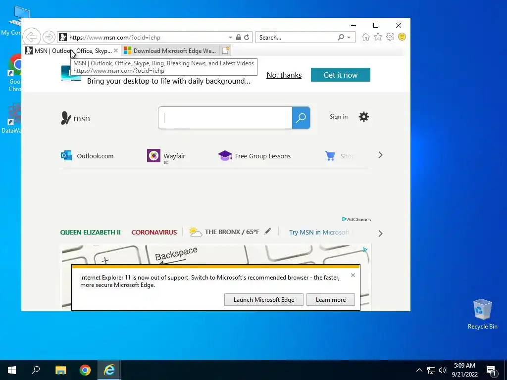This screenshot has width=507, height=380.
Task: Click the magnifier in IE search box
Action: (x=341, y=37)
